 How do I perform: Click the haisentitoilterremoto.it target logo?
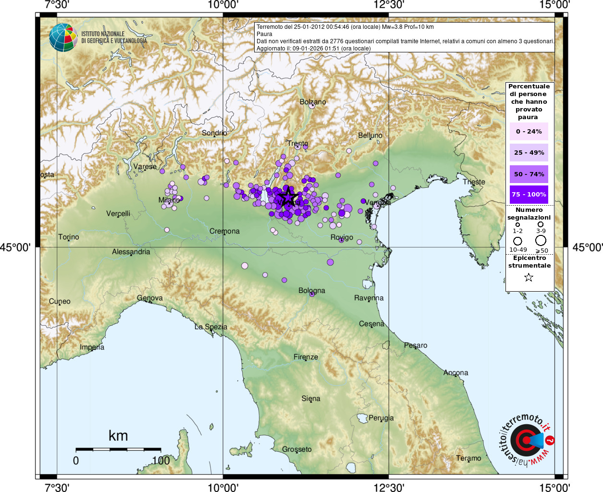[x=525, y=440]
